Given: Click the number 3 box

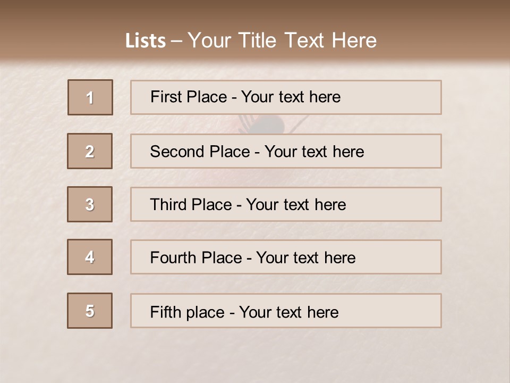Looking at the screenshot, I should (x=90, y=204).
